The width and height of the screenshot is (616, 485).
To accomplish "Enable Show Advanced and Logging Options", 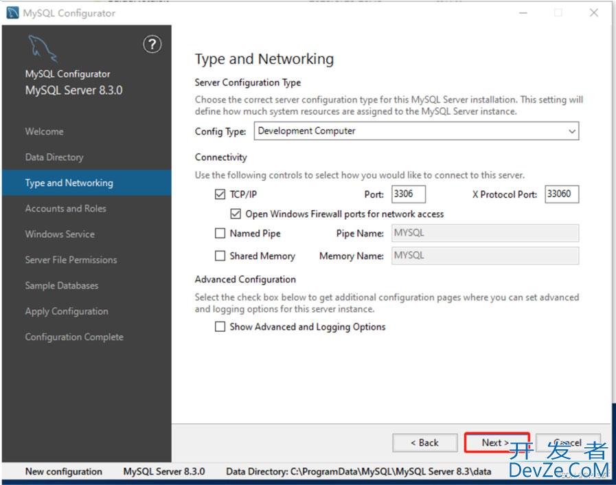I will coord(220,326).
